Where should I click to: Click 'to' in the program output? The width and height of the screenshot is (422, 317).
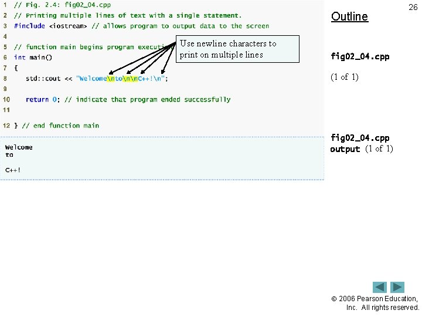(9, 155)
